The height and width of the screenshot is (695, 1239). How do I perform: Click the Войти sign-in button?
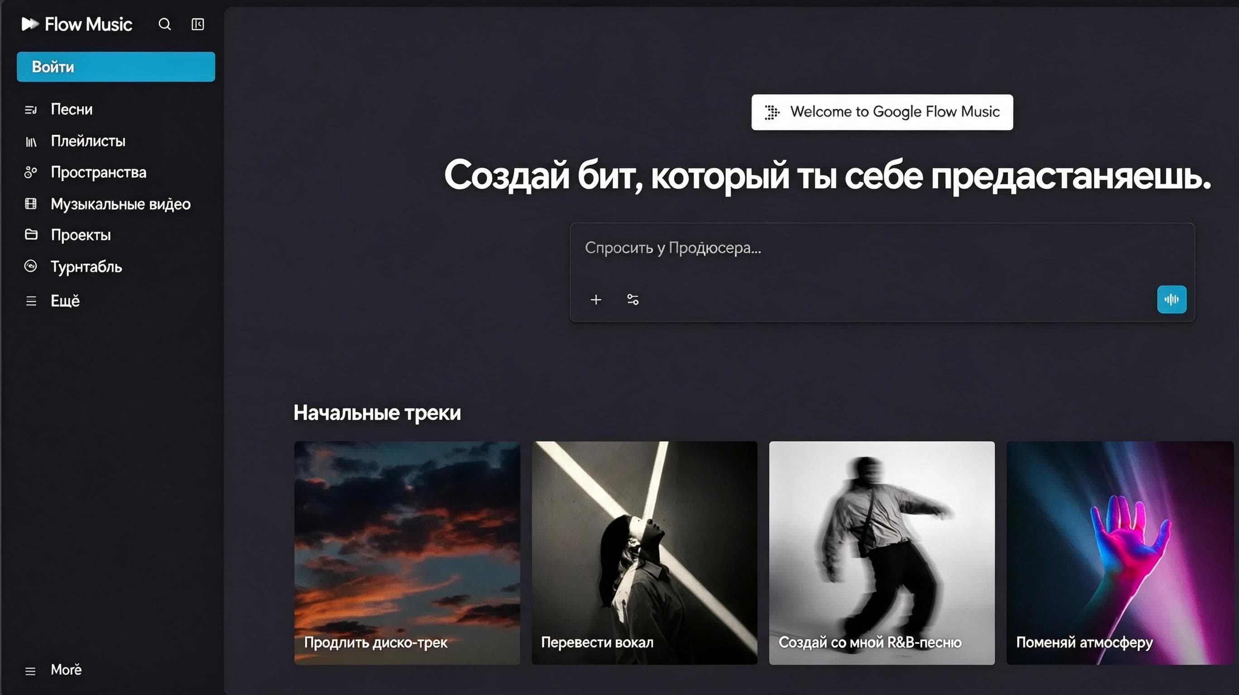point(116,67)
